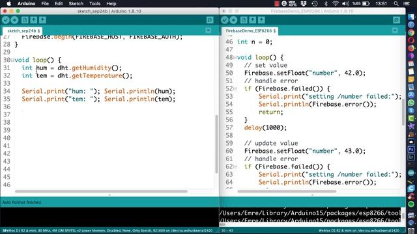Open Serial Monitor in FirebaseDemo_ESP8266 window

point(397,20)
